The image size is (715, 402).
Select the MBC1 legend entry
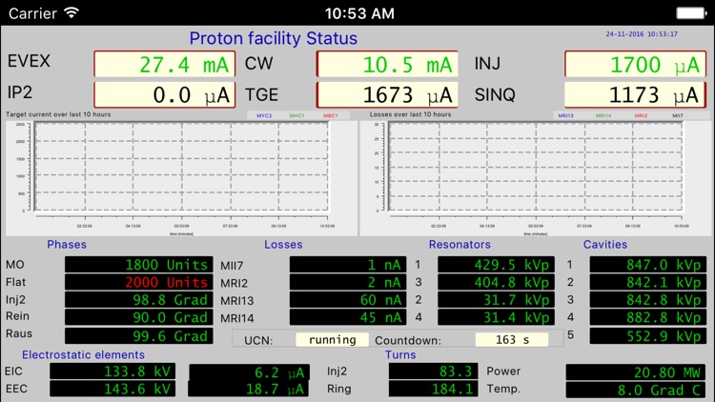point(331,116)
